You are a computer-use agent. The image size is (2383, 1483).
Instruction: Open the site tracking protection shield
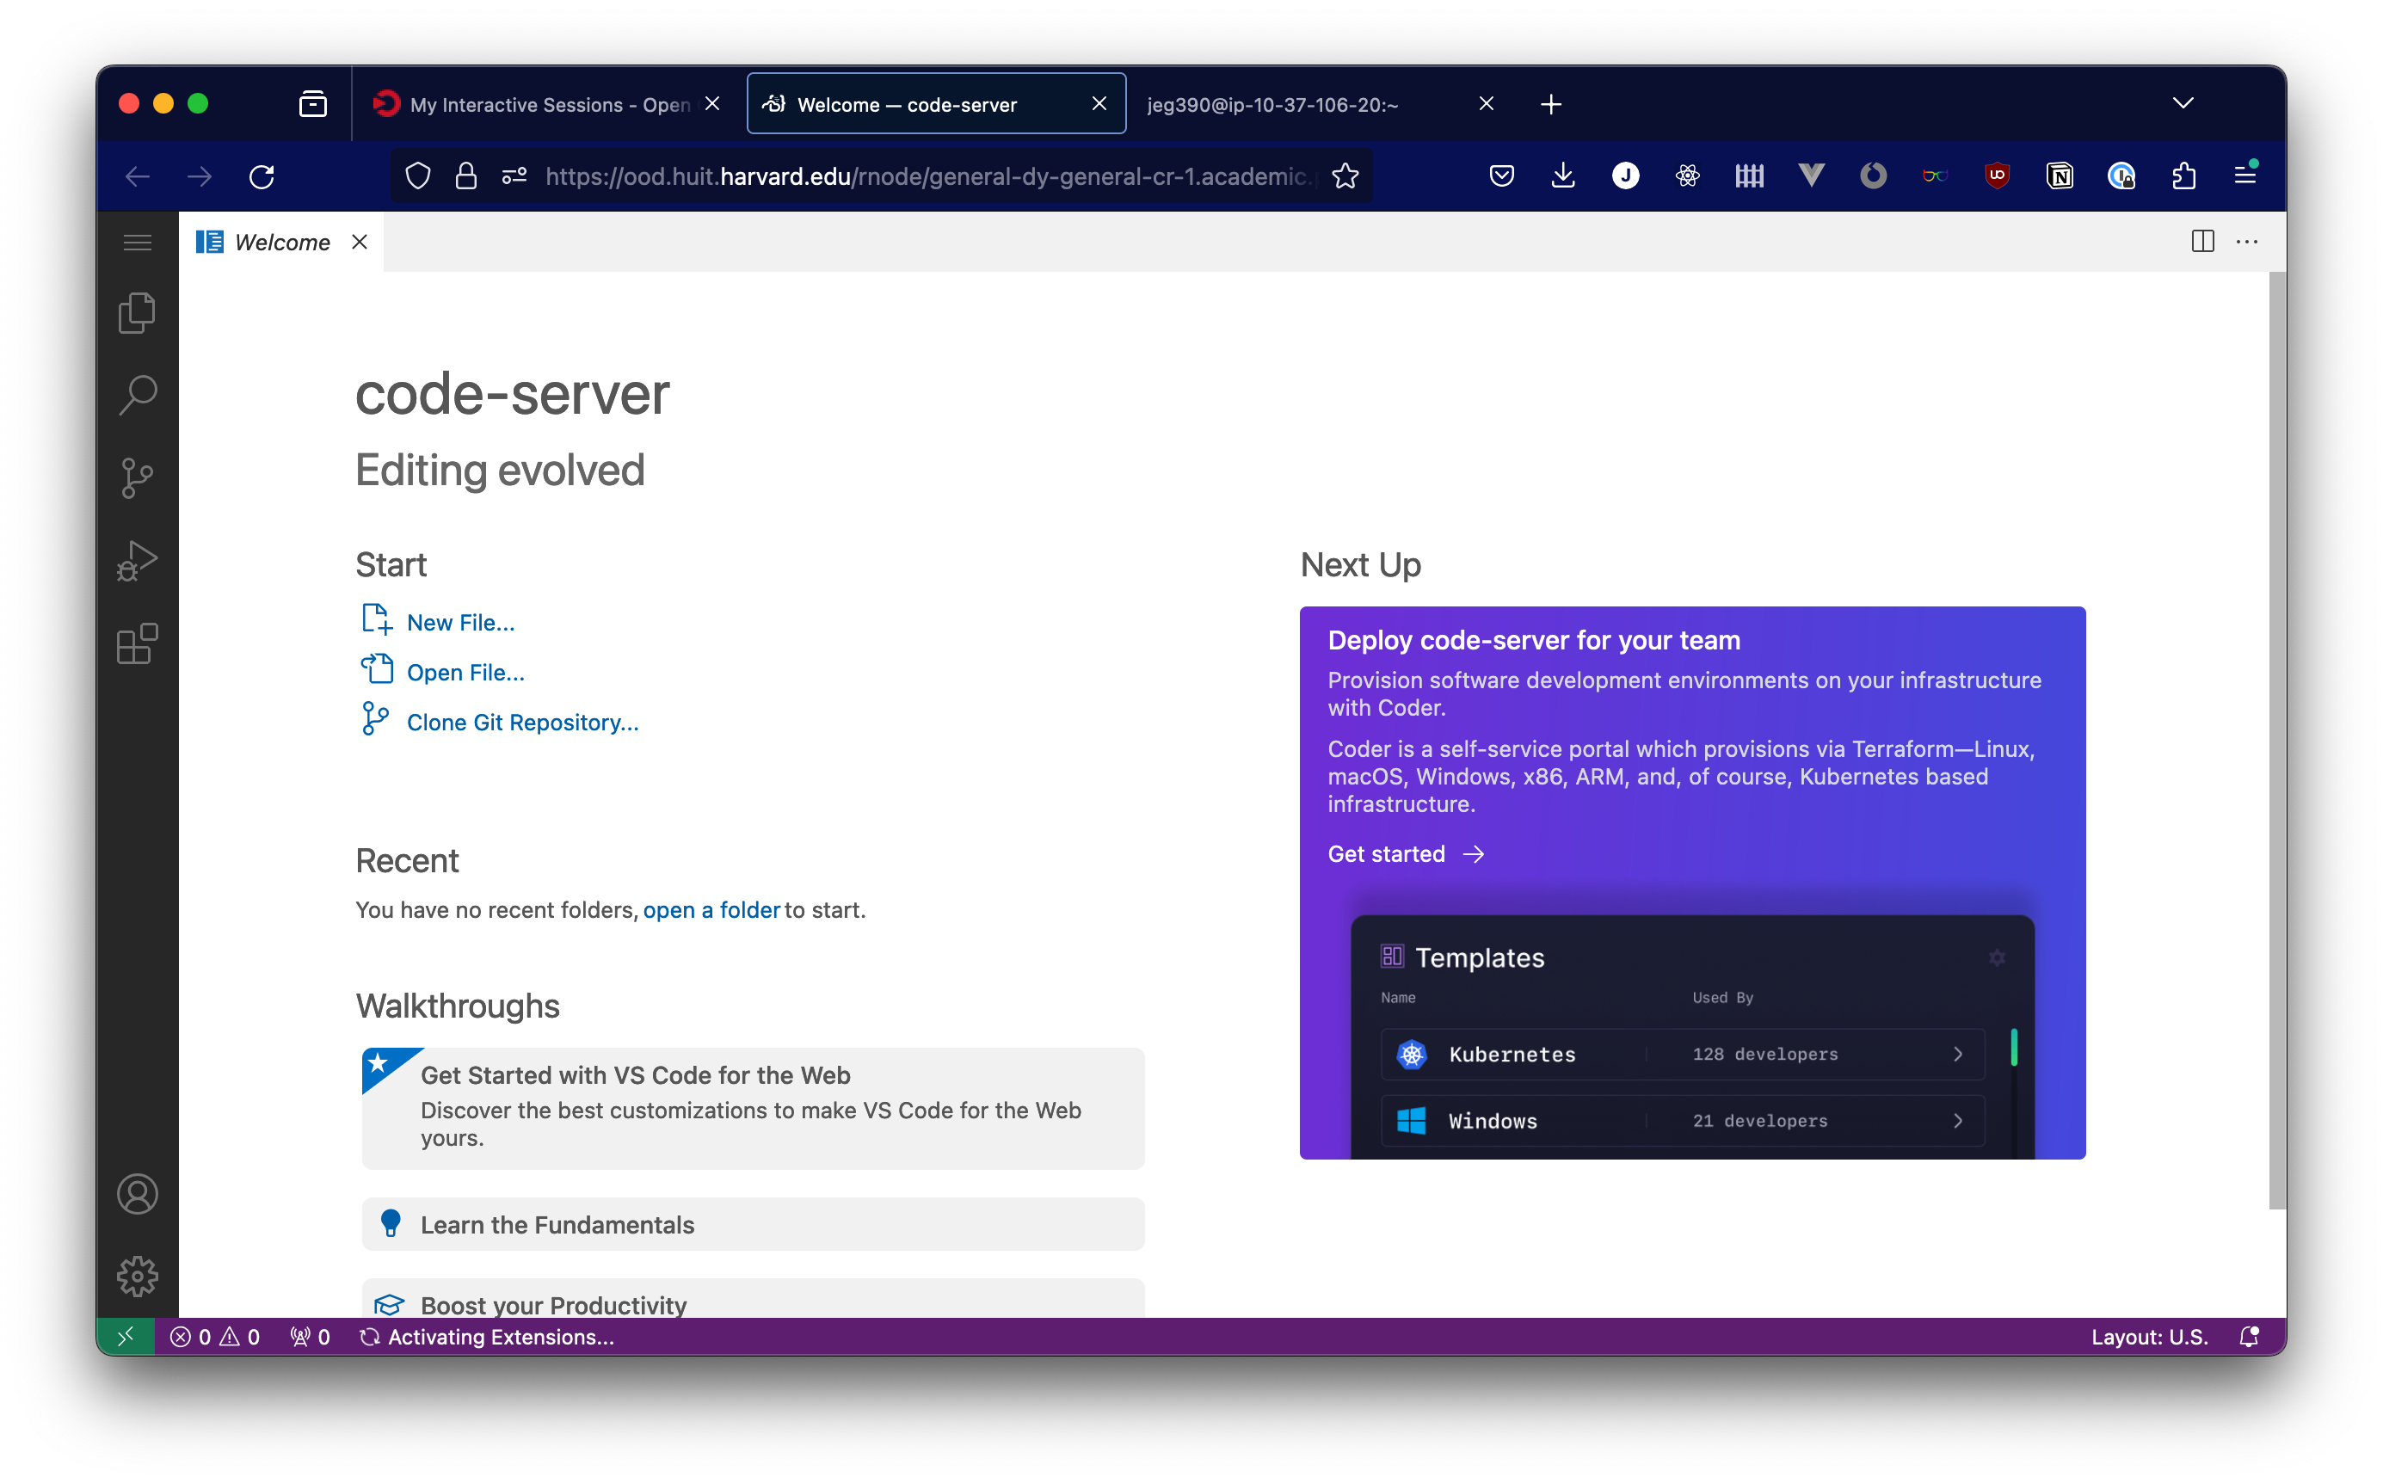point(419,175)
